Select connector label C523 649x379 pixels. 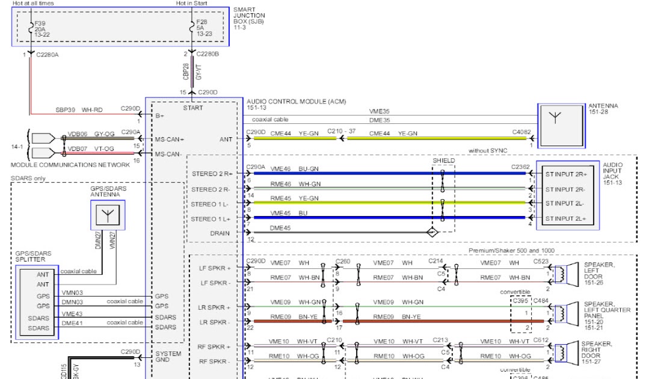click(x=541, y=261)
